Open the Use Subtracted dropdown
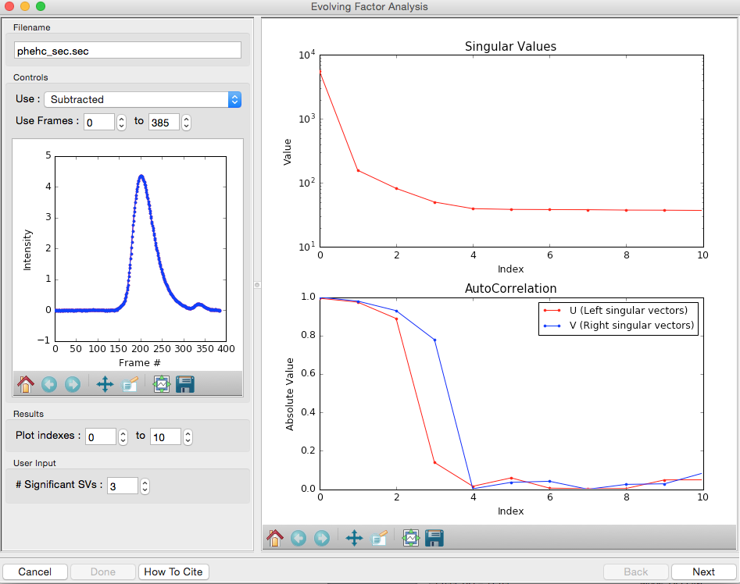The image size is (740, 584). point(142,99)
